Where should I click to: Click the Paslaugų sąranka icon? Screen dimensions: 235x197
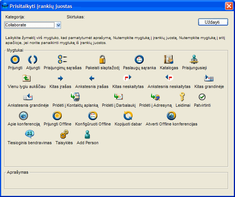pyautogui.click(x=139, y=60)
